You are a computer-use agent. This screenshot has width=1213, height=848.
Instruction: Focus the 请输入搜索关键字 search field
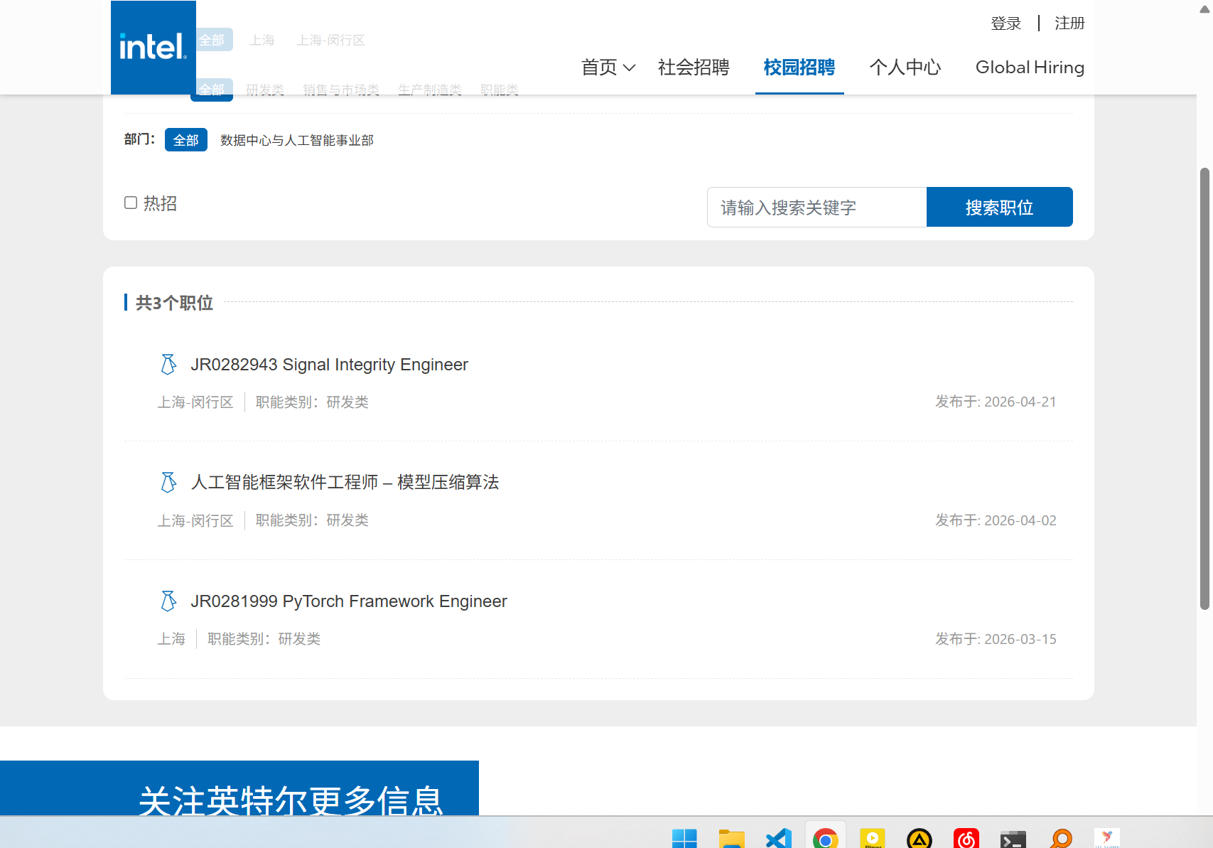click(816, 208)
